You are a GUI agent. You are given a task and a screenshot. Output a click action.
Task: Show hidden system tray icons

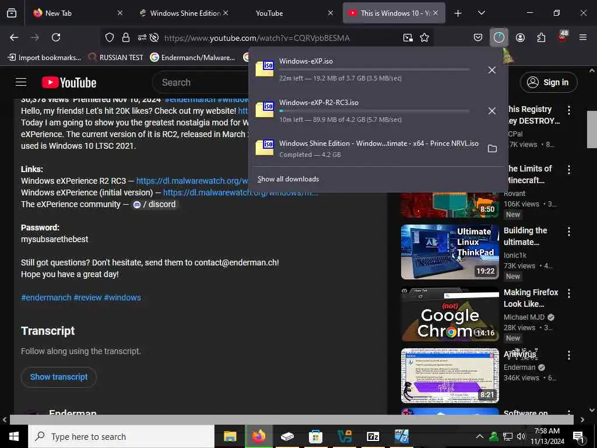480,436
